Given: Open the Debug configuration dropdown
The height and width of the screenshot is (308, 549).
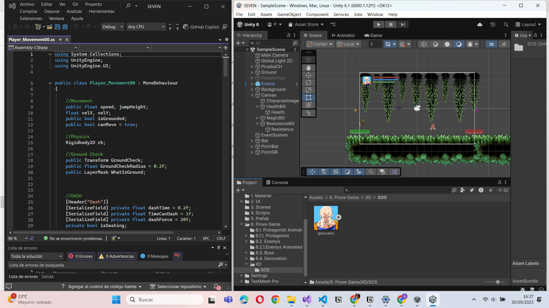Looking at the screenshot, I should [x=113, y=27].
